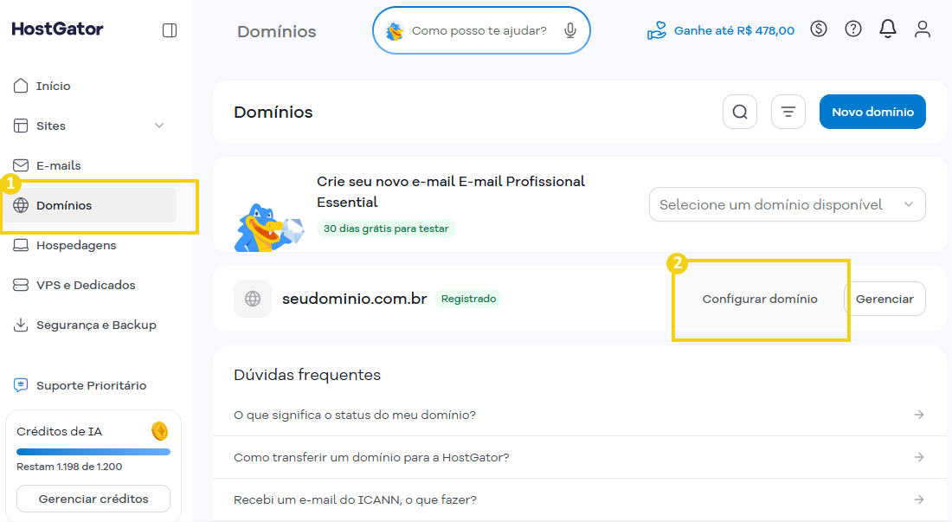Open 'Selecione um domínio disponível' dropdown
Image resolution: width=952 pixels, height=522 pixels.
click(788, 204)
